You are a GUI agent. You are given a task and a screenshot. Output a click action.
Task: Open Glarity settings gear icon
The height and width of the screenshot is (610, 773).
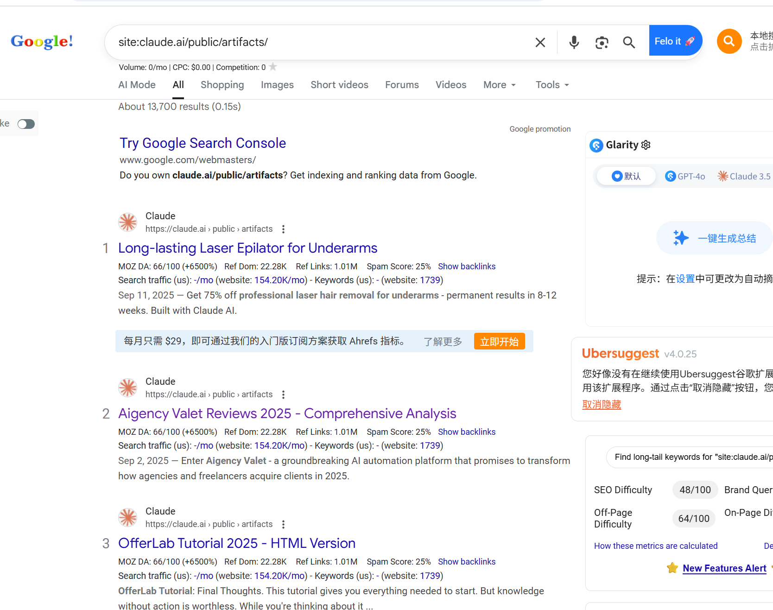pos(646,145)
